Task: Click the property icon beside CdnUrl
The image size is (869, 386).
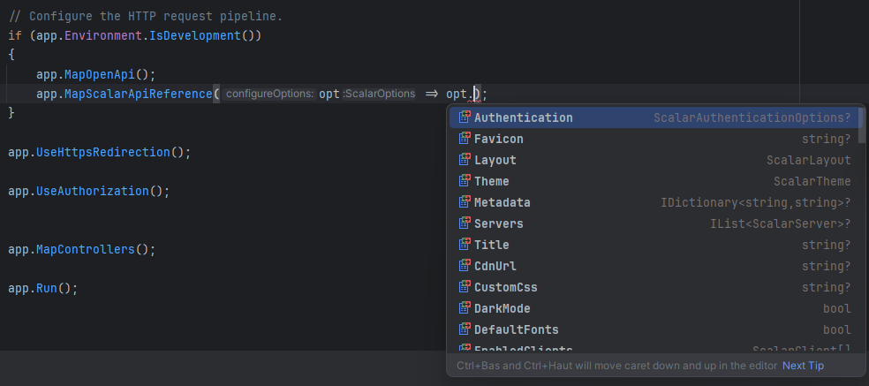Action: 465,266
